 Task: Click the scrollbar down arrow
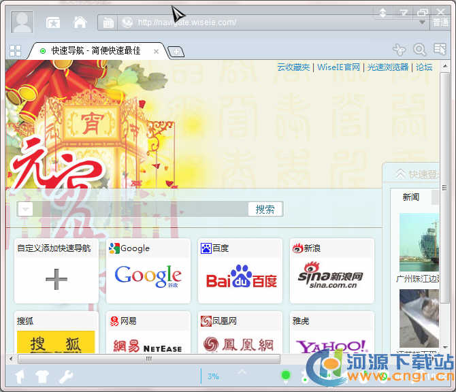click(x=444, y=347)
